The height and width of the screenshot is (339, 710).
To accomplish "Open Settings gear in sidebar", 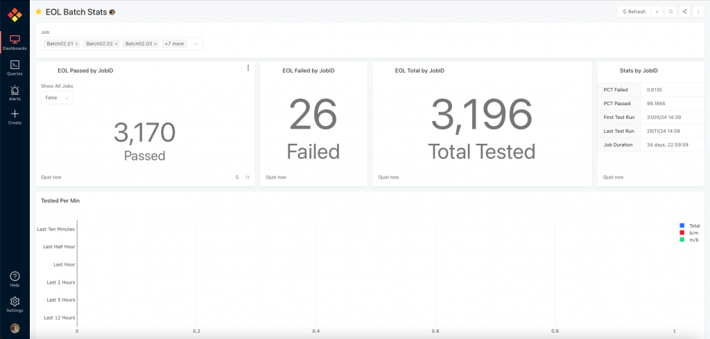I will (x=15, y=304).
